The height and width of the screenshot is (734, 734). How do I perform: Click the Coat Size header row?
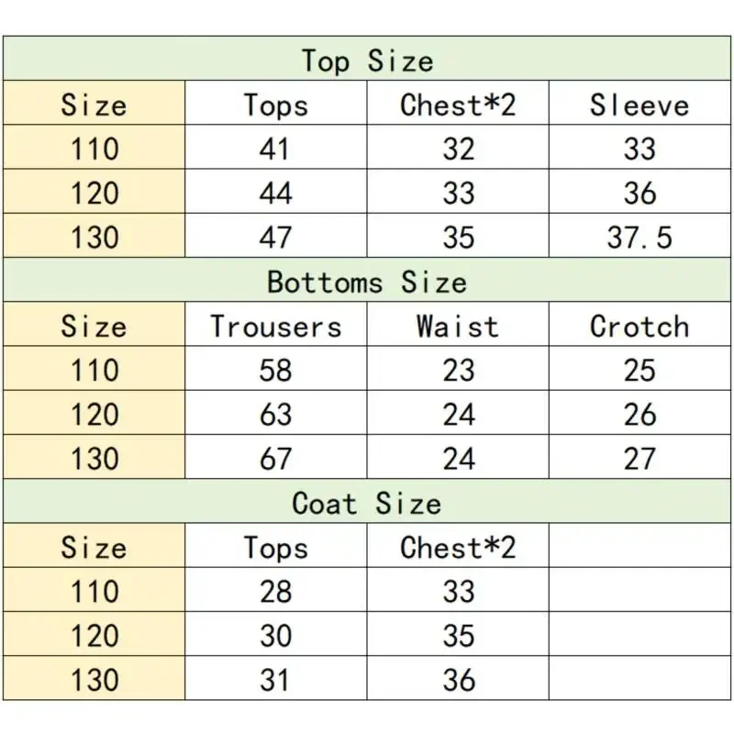coord(367,504)
